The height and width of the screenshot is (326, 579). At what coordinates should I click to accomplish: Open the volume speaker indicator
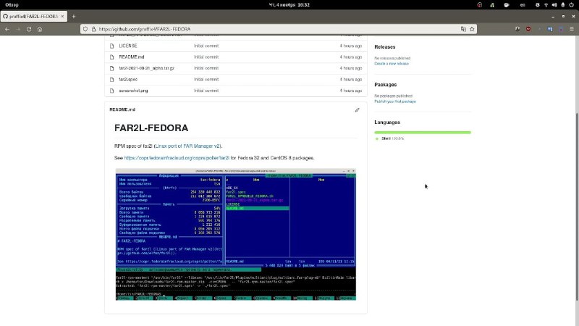tap(554, 5)
